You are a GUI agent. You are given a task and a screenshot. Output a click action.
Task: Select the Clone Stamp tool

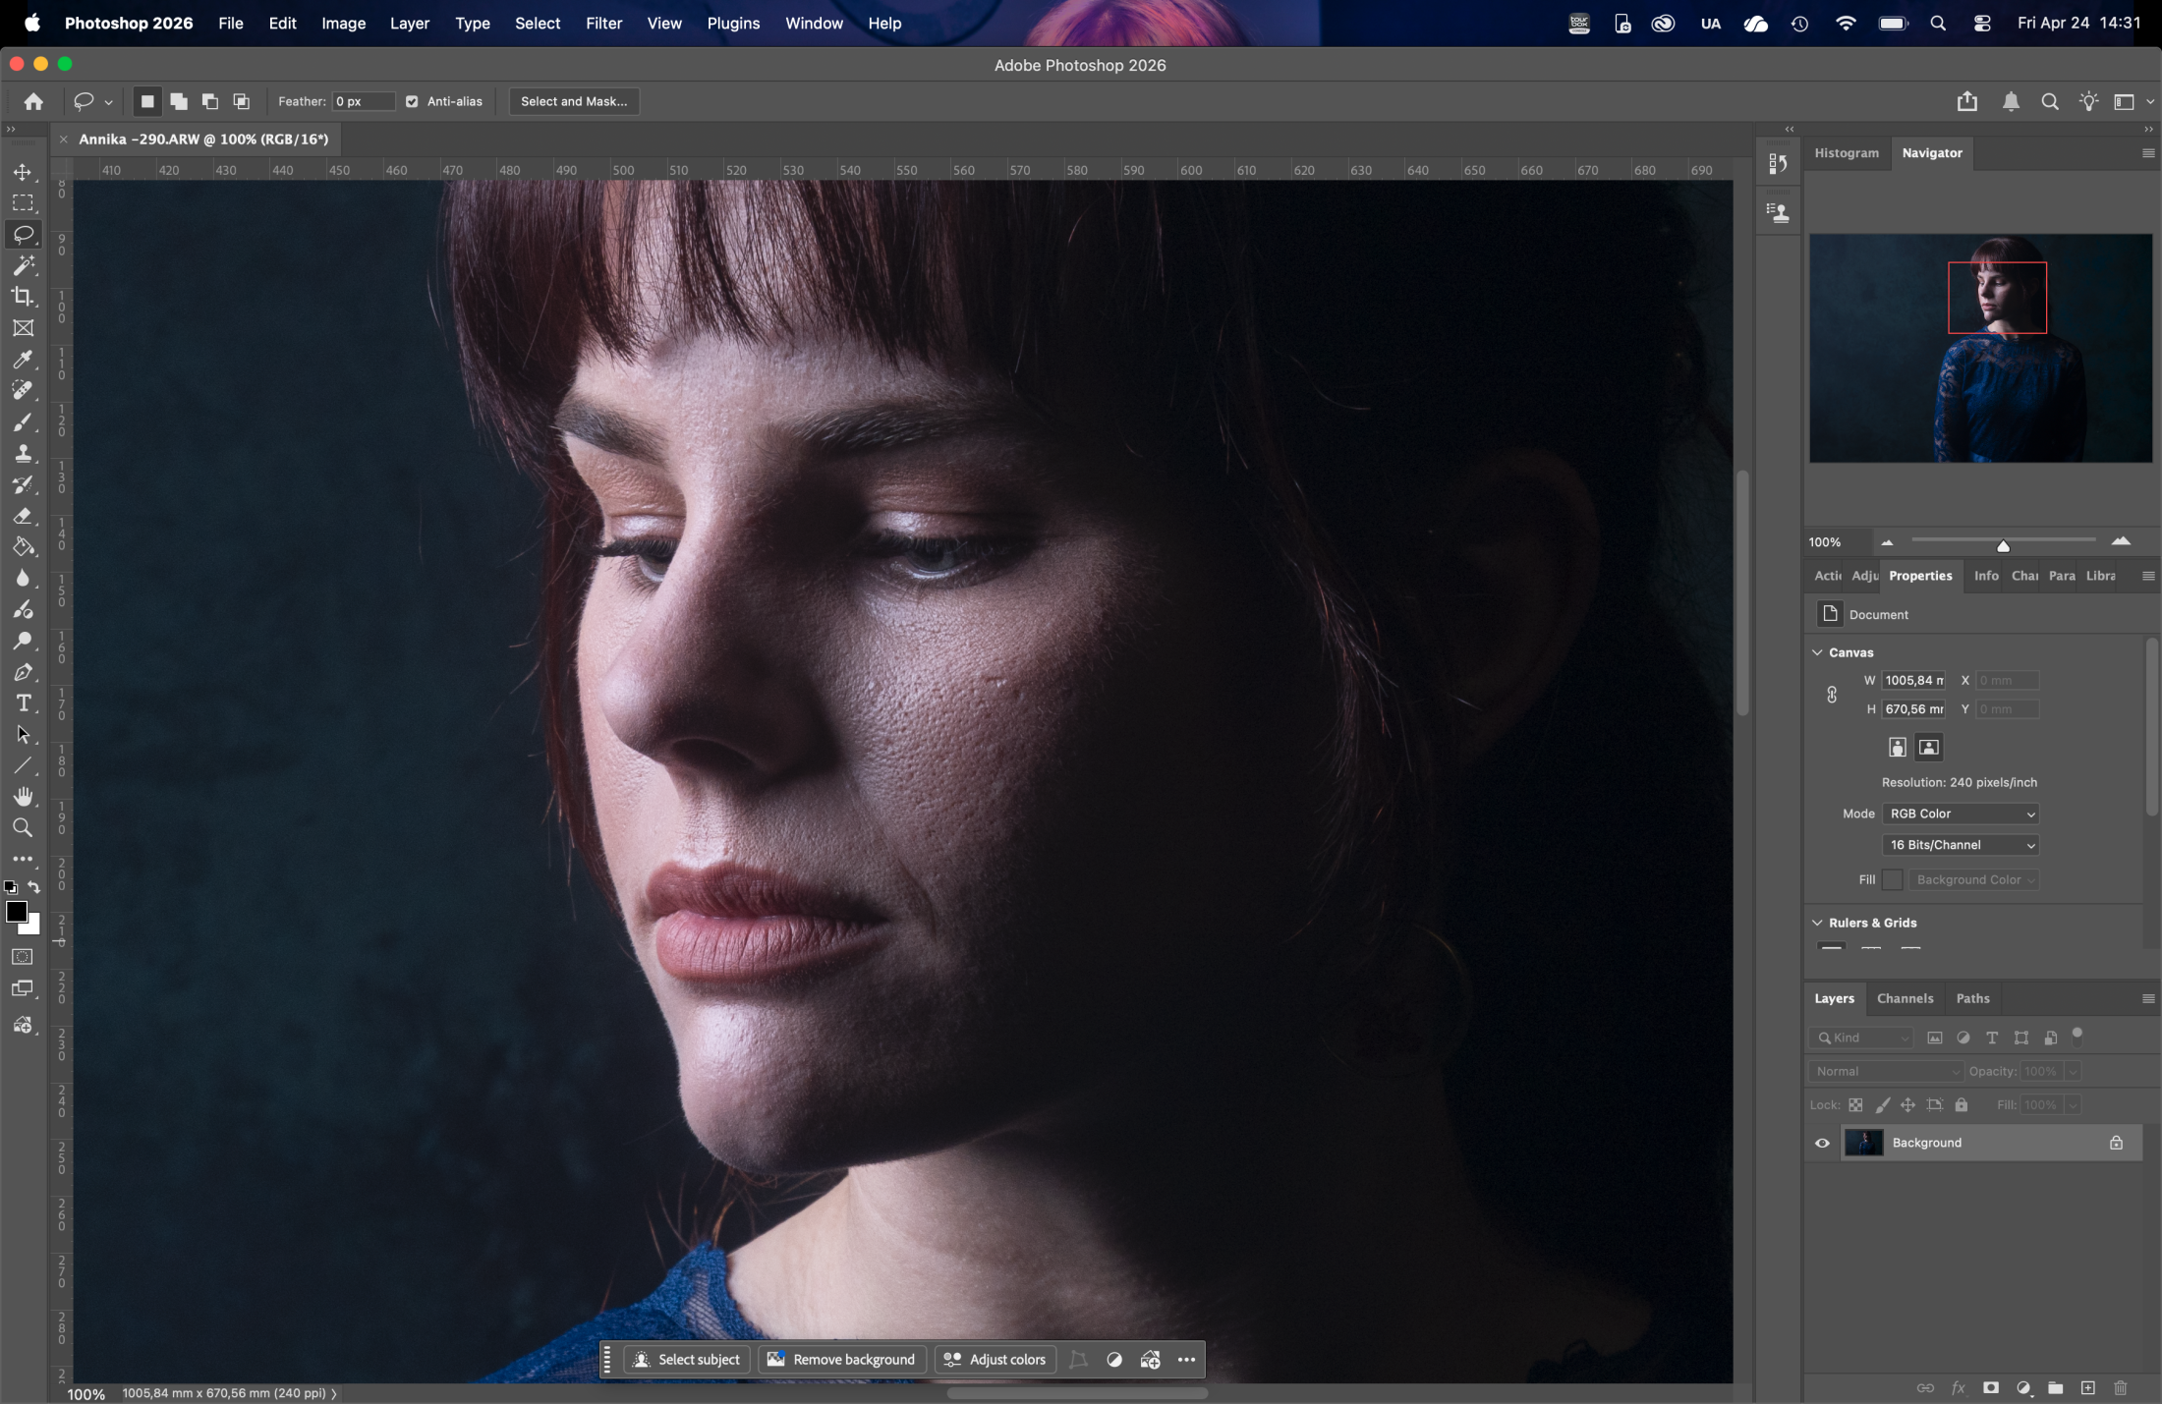coord(23,454)
